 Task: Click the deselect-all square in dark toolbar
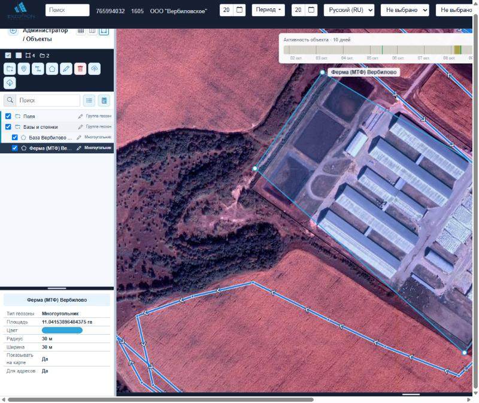[x=19, y=55]
